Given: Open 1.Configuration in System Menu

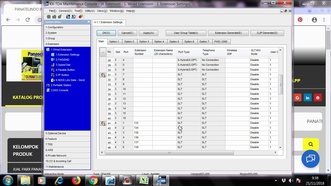Looking at the screenshot, I should click(x=67, y=27).
